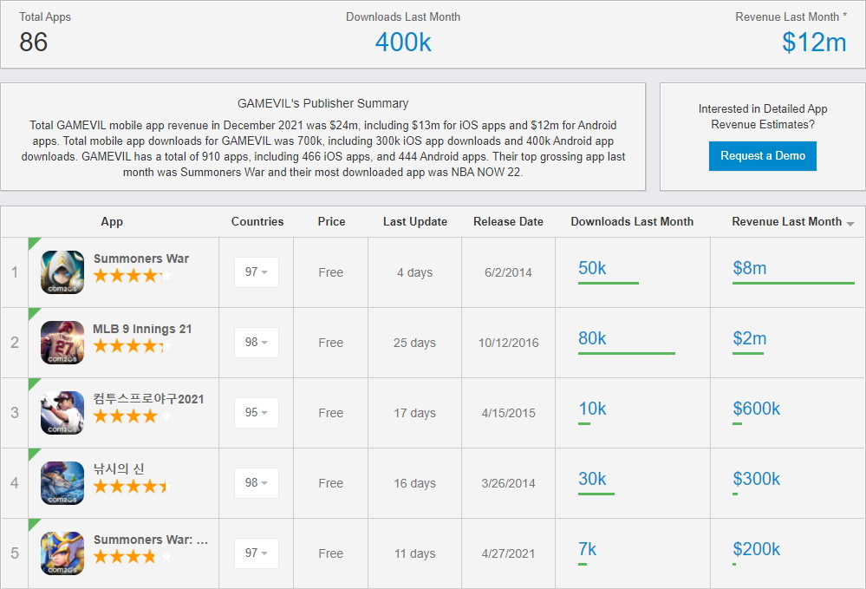This screenshot has width=866, height=589.
Task: Click the star rating for 컴투스프로야구2021
Action: 133,416
